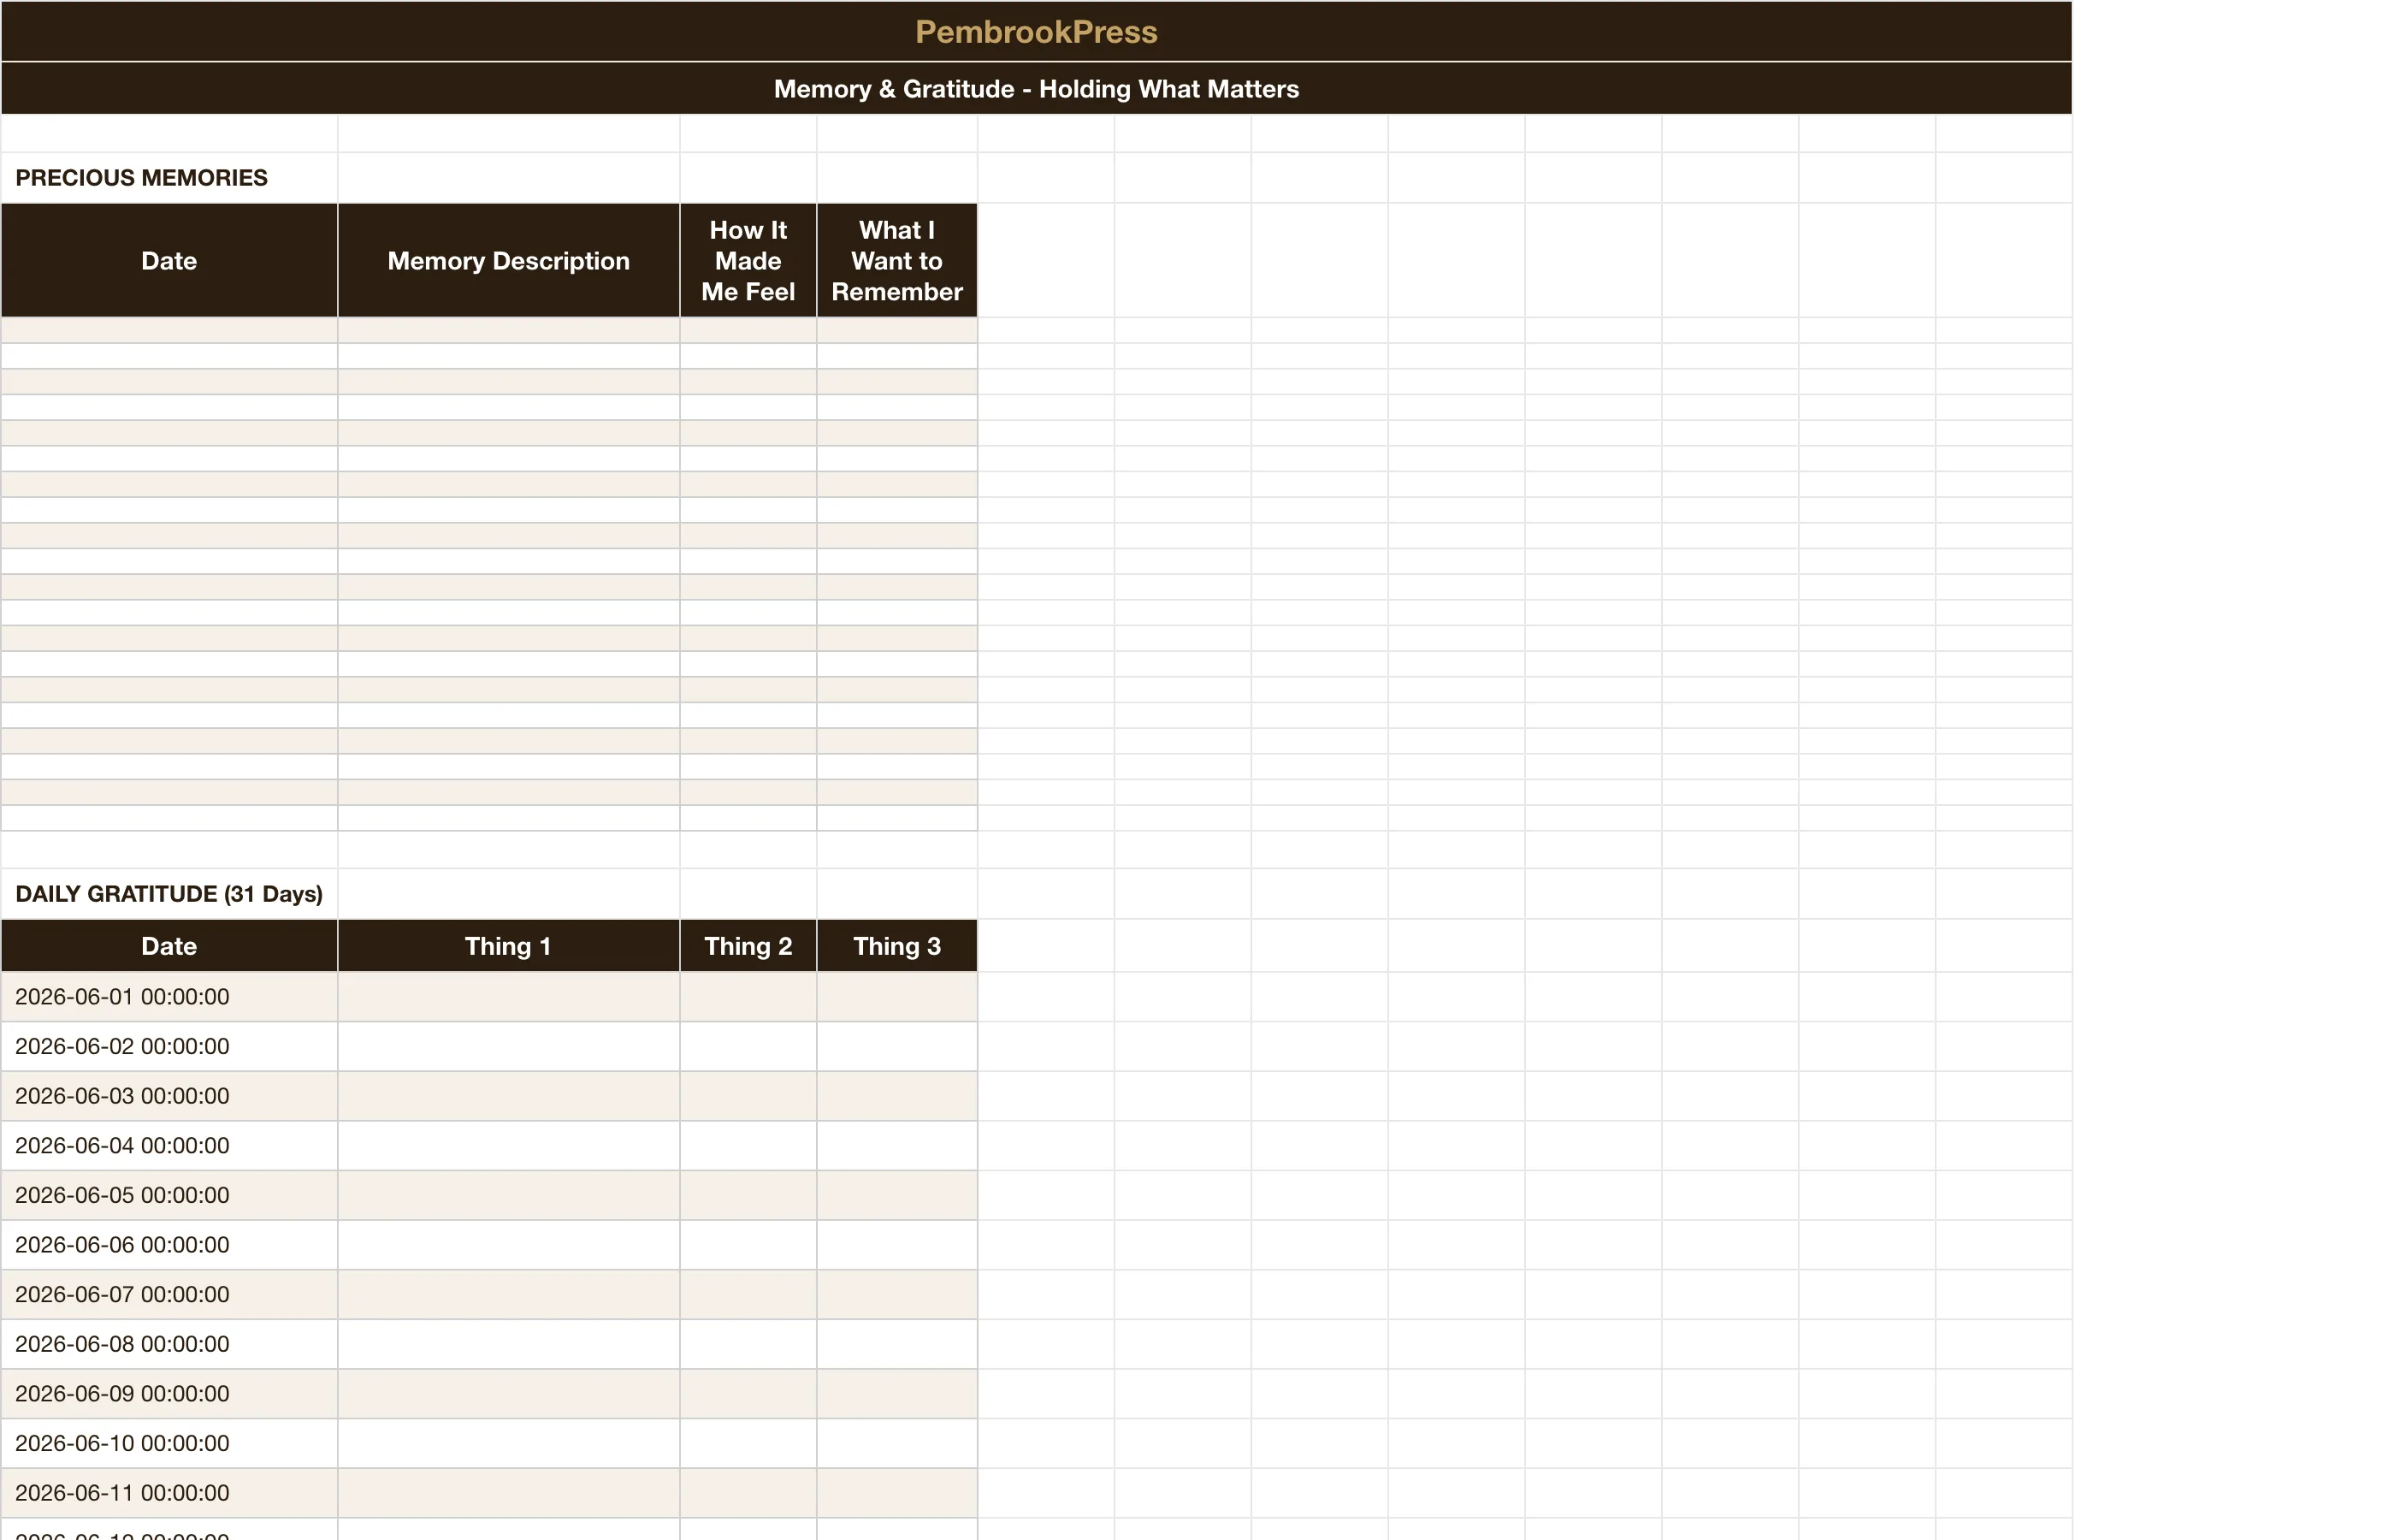The image size is (2395, 1540).
Task: Click the Thing 3 cell for 2026-06-07
Action: pos(896,1295)
